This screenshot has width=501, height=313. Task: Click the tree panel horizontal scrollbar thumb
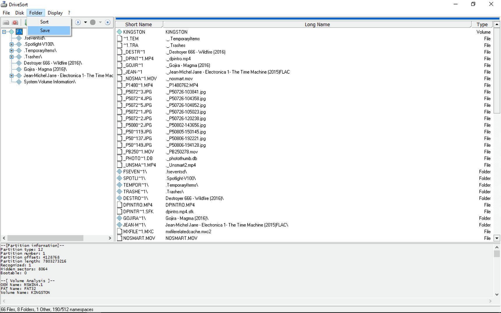point(45,238)
